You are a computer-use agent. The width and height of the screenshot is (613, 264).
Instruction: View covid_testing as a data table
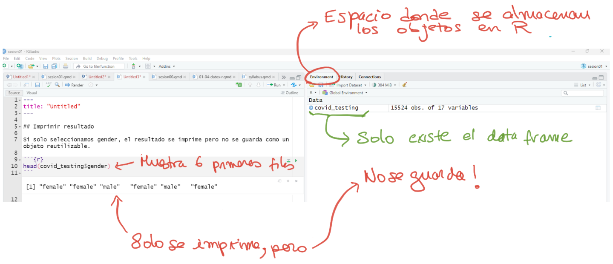(598, 108)
